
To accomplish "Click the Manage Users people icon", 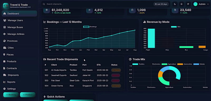I will coord(5,20).
